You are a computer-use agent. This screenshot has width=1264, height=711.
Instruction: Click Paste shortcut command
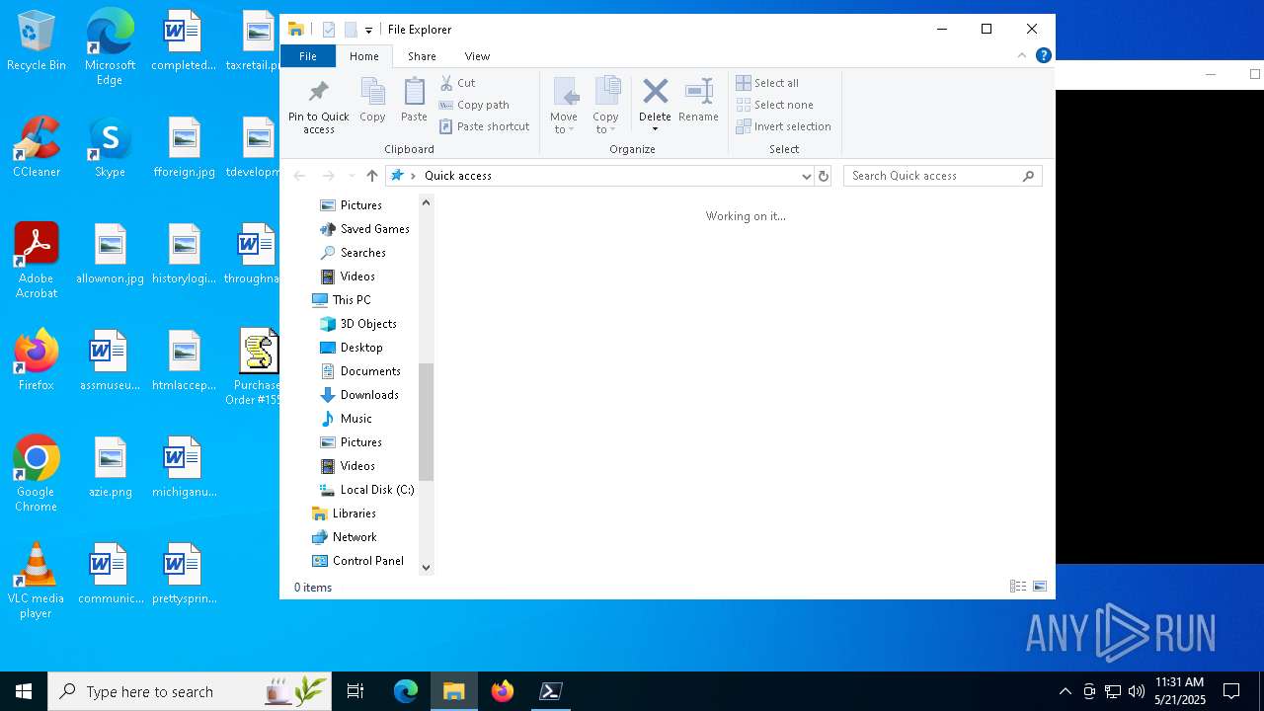(x=484, y=126)
